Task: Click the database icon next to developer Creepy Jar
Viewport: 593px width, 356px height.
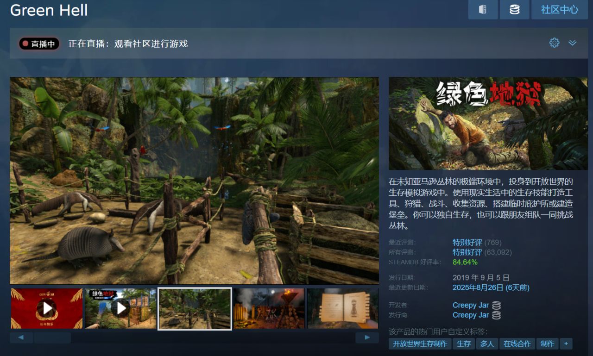Action: coord(496,305)
